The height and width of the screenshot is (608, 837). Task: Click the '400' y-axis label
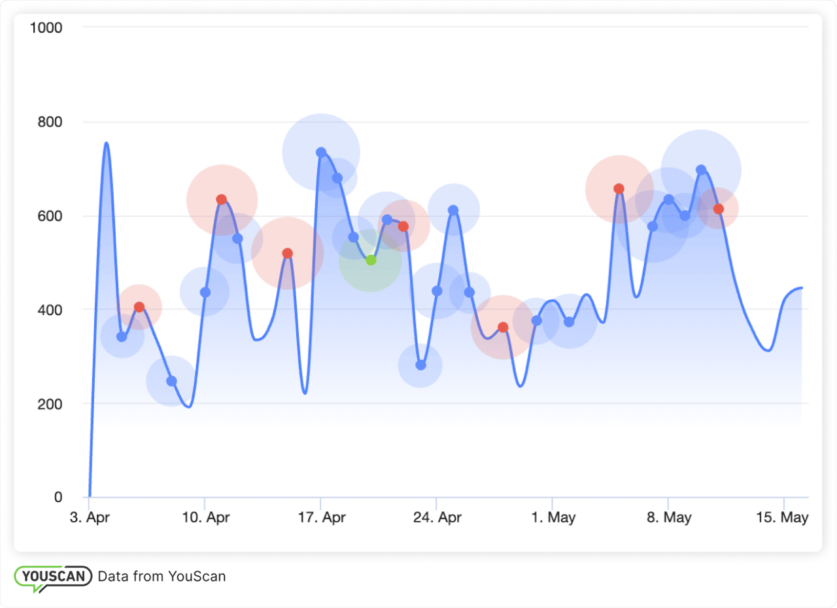pyautogui.click(x=49, y=310)
